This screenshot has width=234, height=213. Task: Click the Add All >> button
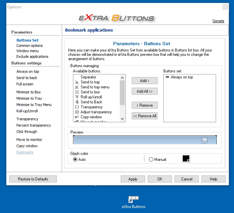145,91
